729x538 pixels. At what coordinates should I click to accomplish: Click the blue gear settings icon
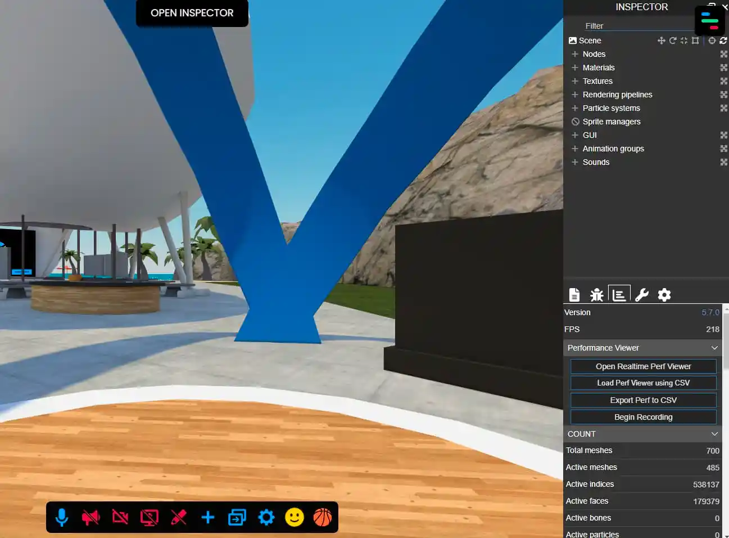[266, 517]
